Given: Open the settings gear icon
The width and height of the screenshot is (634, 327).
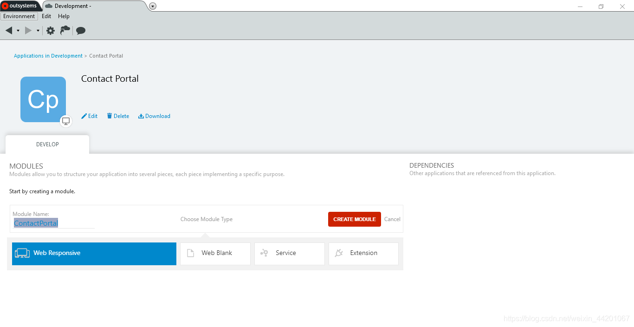Looking at the screenshot, I should click(51, 31).
